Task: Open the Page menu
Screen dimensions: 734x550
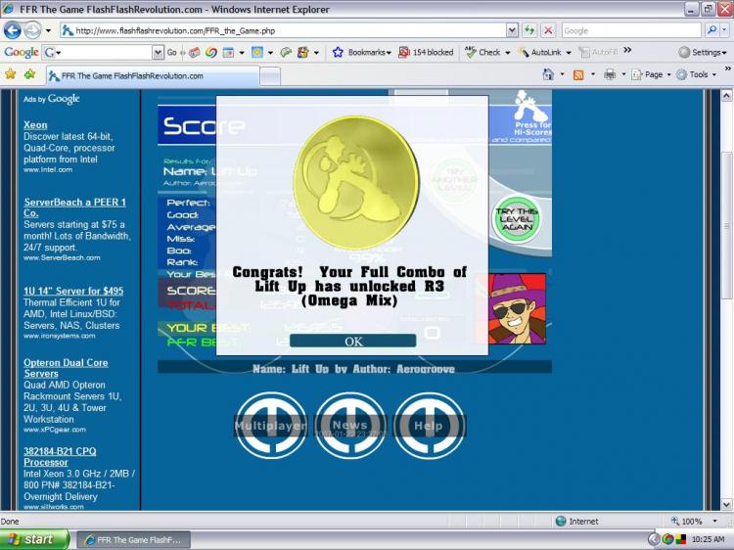Action: pos(651,74)
